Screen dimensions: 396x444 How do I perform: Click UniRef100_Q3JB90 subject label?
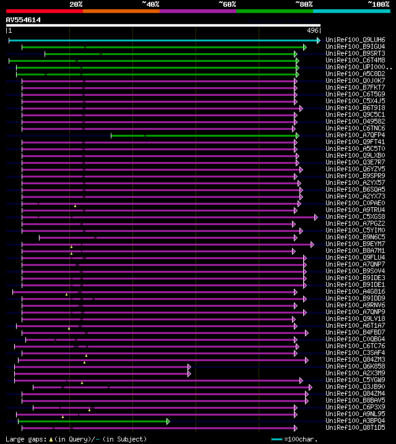pos(355,386)
